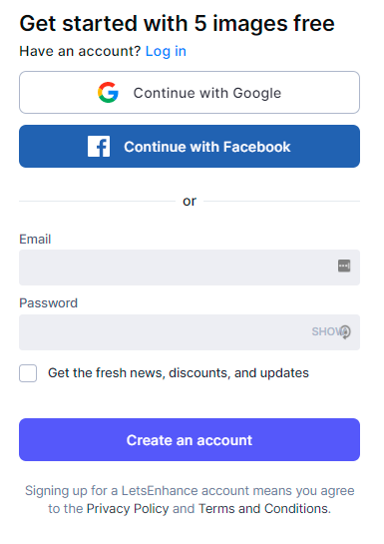Click the 'or' divider text
Screen dimensions: 384x544
(x=190, y=201)
